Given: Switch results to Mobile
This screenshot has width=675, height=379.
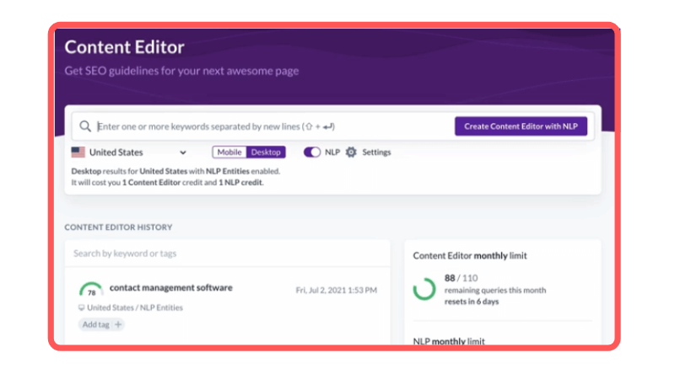Looking at the screenshot, I should pos(229,152).
